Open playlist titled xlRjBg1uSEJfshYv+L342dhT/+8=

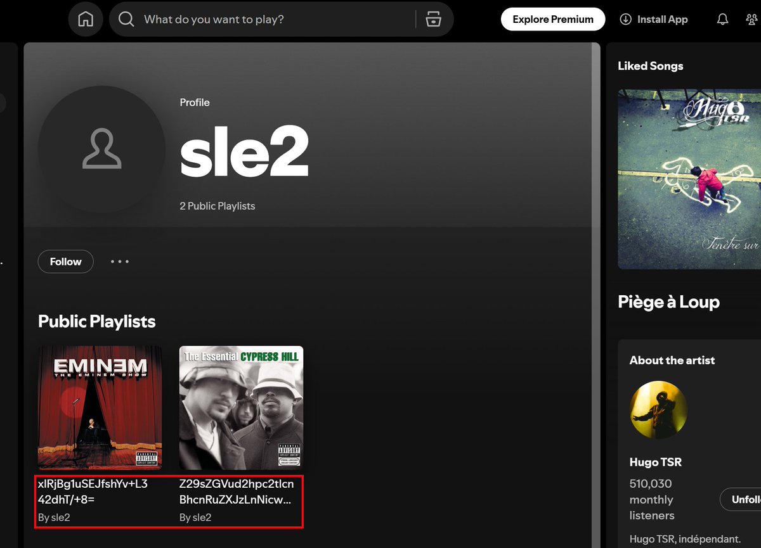click(x=93, y=492)
